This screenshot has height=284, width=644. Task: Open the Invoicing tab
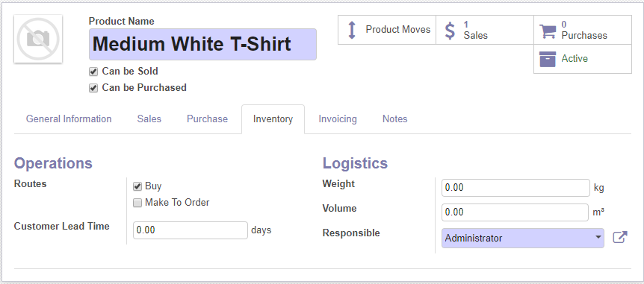click(x=338, y=119)
